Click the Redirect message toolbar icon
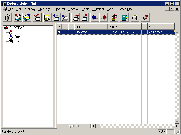Image resolution: width=181 pixels, height=135 pixels. coord(85,17)
